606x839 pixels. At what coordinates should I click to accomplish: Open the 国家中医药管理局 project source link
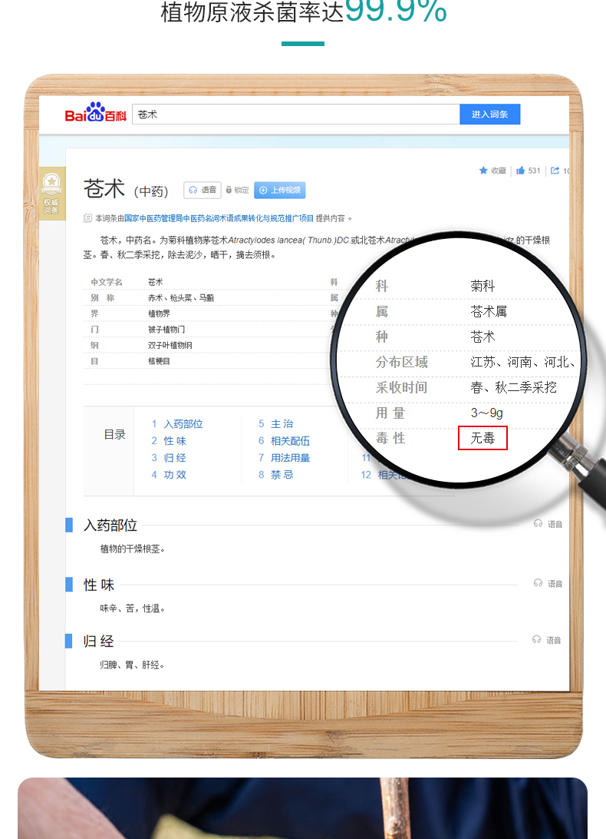[219, 218]
